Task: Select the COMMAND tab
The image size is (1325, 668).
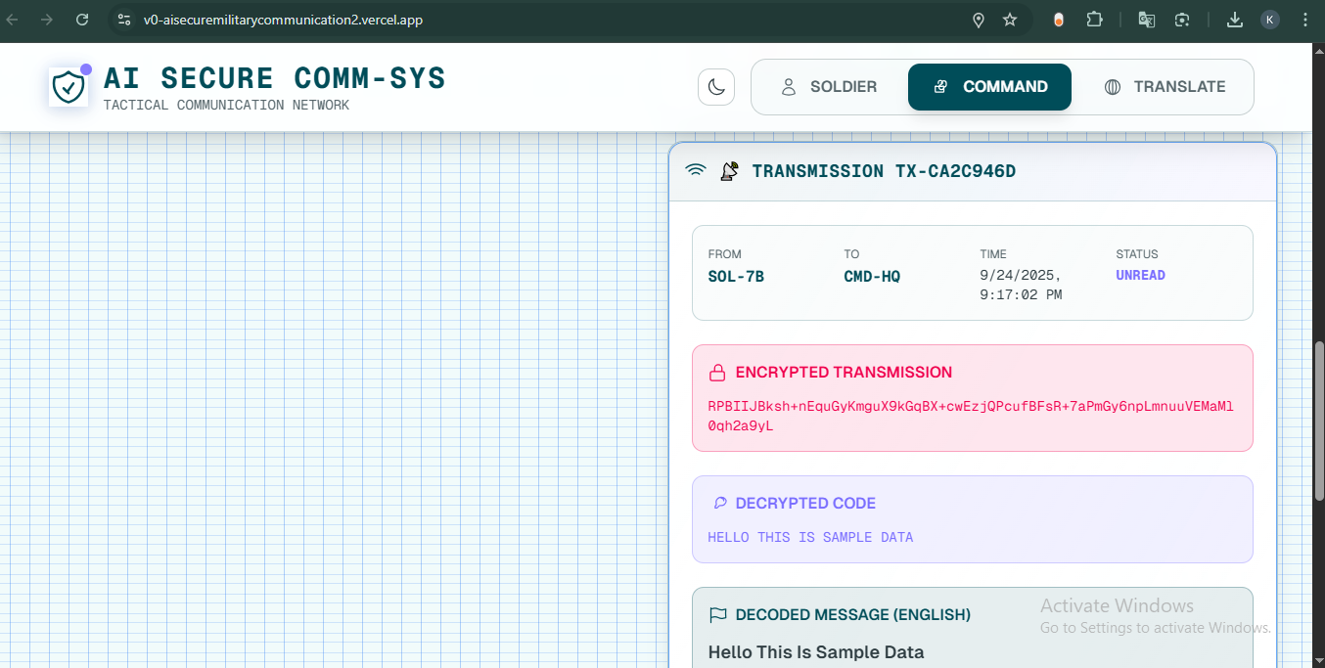Action: 989,87
